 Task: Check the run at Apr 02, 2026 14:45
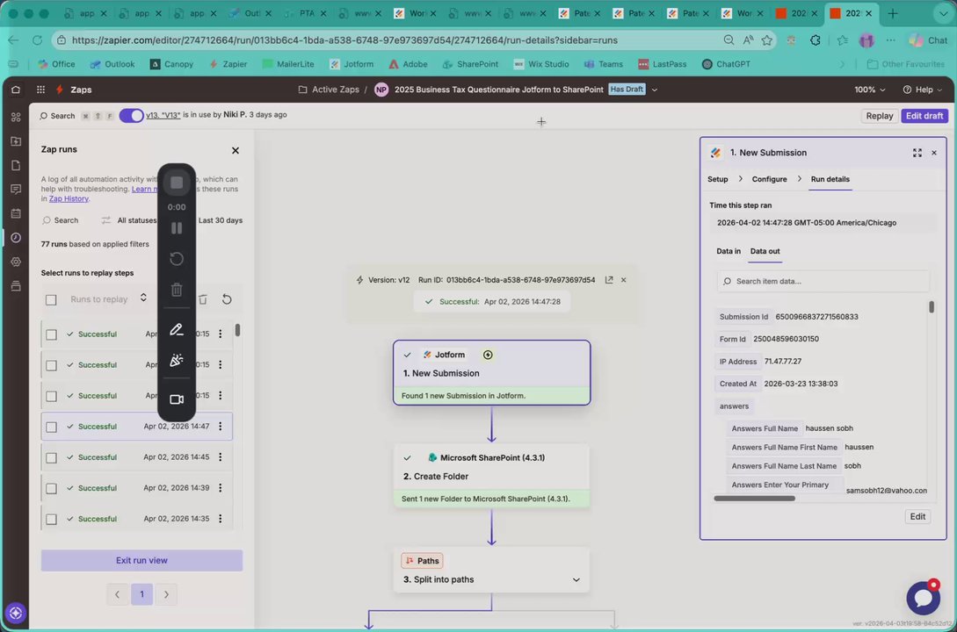[x=51, y=457]
